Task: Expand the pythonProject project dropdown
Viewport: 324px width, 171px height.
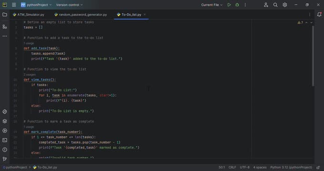Action: point(36,5)
